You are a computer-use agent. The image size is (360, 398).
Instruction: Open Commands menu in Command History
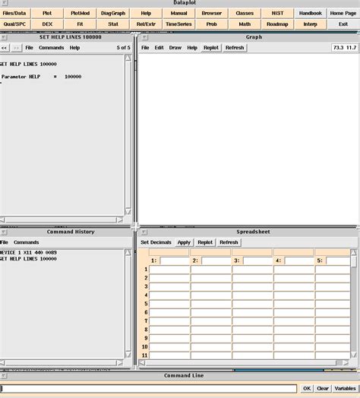coord(26,242)
